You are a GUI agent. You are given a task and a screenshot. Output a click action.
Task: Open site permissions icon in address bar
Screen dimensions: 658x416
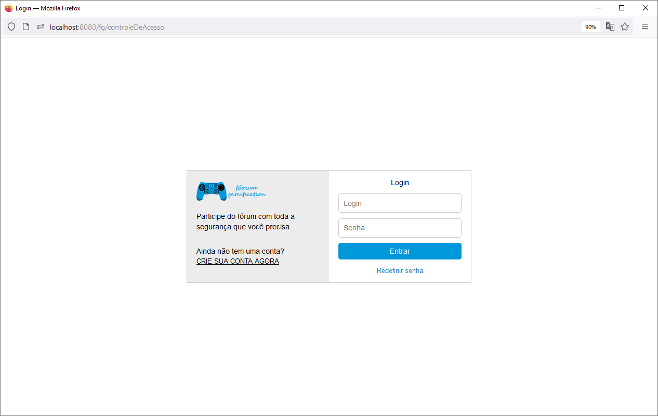pyautogui.click(x=41, y=27)
